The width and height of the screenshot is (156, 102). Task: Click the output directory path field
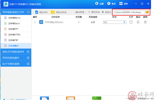pyautogui.click(x=129, y=12)
